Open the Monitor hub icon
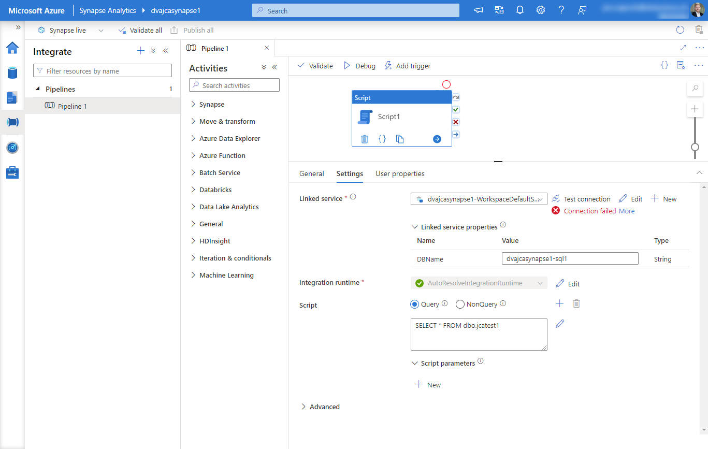 (12, 148)
